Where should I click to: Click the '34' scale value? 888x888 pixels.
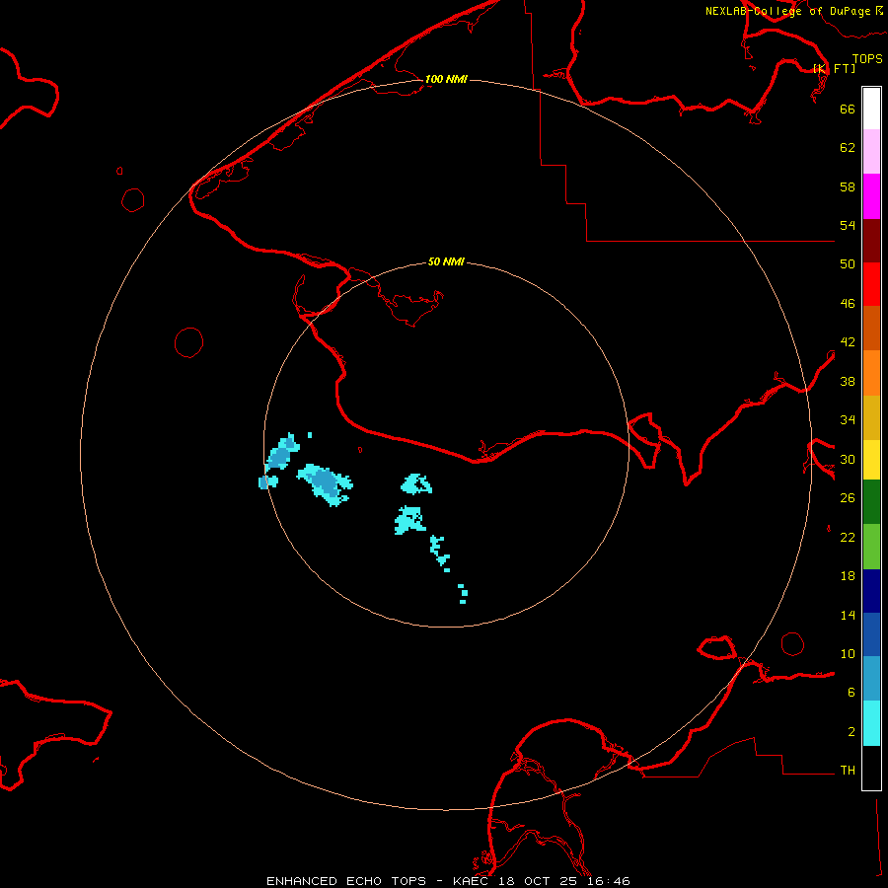(x=848, y=420)
